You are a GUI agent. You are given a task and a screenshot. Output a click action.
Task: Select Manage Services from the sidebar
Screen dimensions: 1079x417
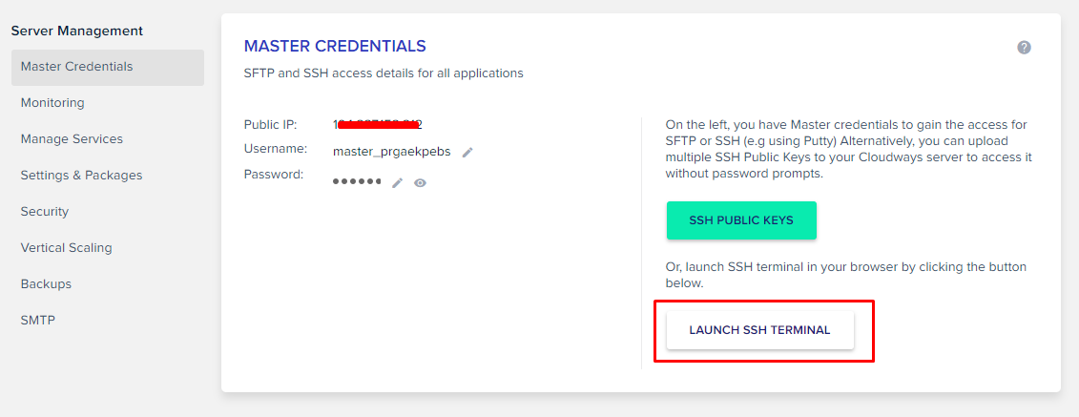(72, 139)
